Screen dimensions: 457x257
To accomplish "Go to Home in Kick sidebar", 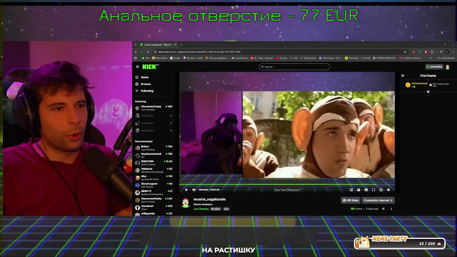I will point(142,77).
